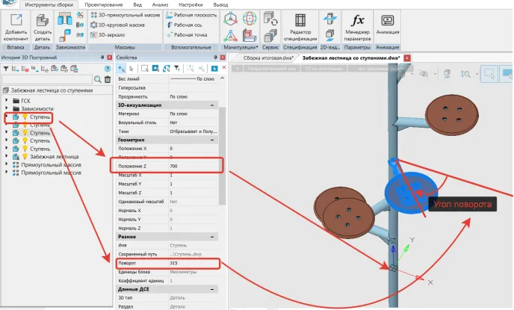
Task: Pin the Свойства panel
Action: click(215, 58)
